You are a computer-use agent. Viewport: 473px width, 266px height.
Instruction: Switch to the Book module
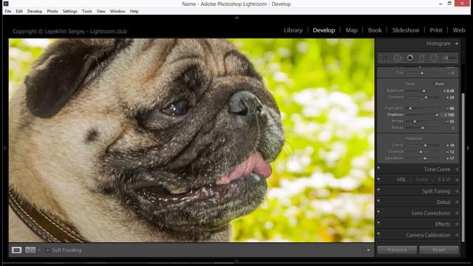[x=375, y=30]
